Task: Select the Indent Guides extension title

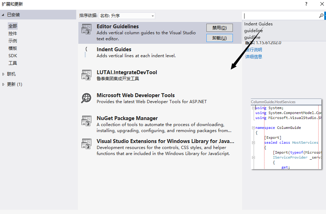Action: pos(114,49)
